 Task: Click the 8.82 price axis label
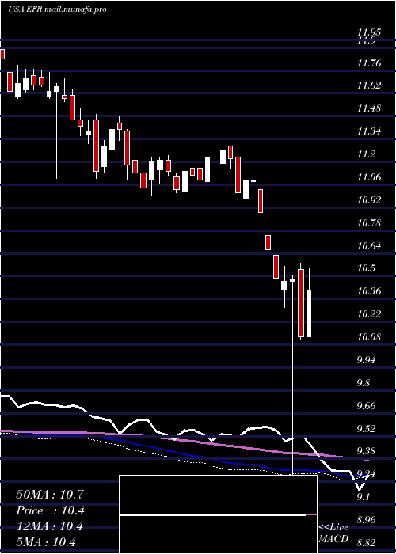(367, 542)
